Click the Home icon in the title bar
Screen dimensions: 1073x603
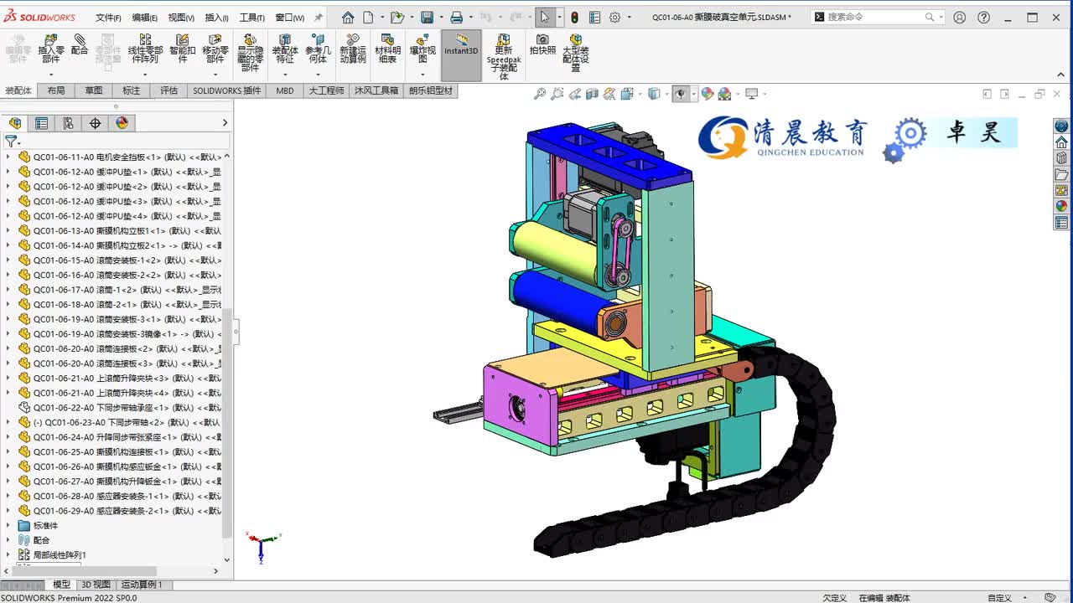pyautogui.click(x=348, y=17)
